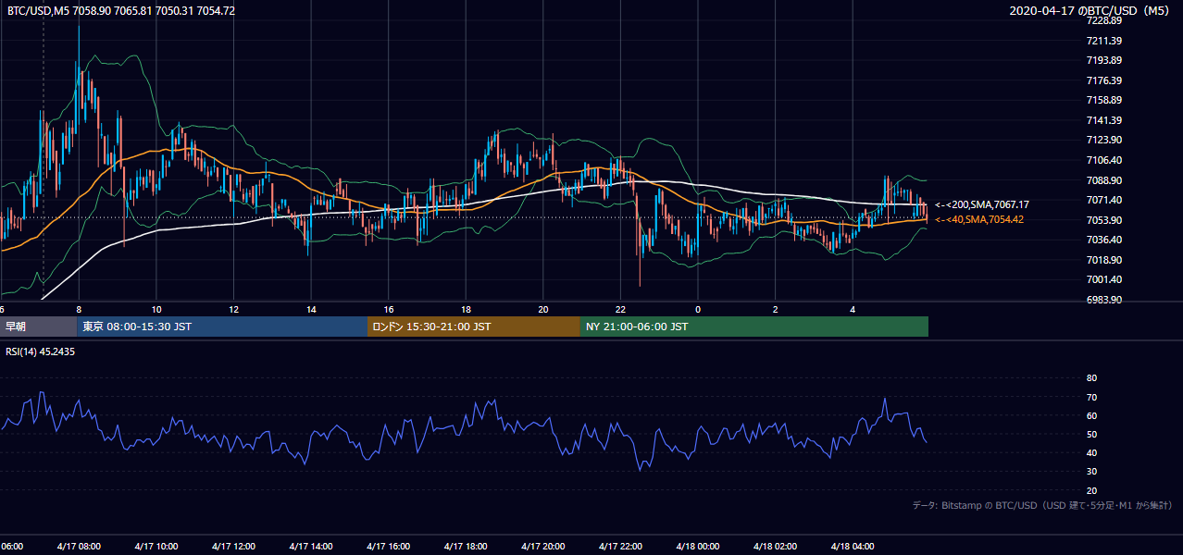Image resolution: width=1183 pixels, height=555 pixels.
Task: Click RSI scale label 20
Action: (1091, 490)
